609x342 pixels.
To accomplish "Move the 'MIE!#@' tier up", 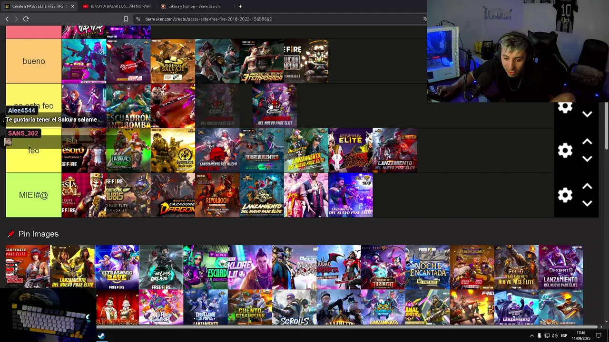I will 587,187.
